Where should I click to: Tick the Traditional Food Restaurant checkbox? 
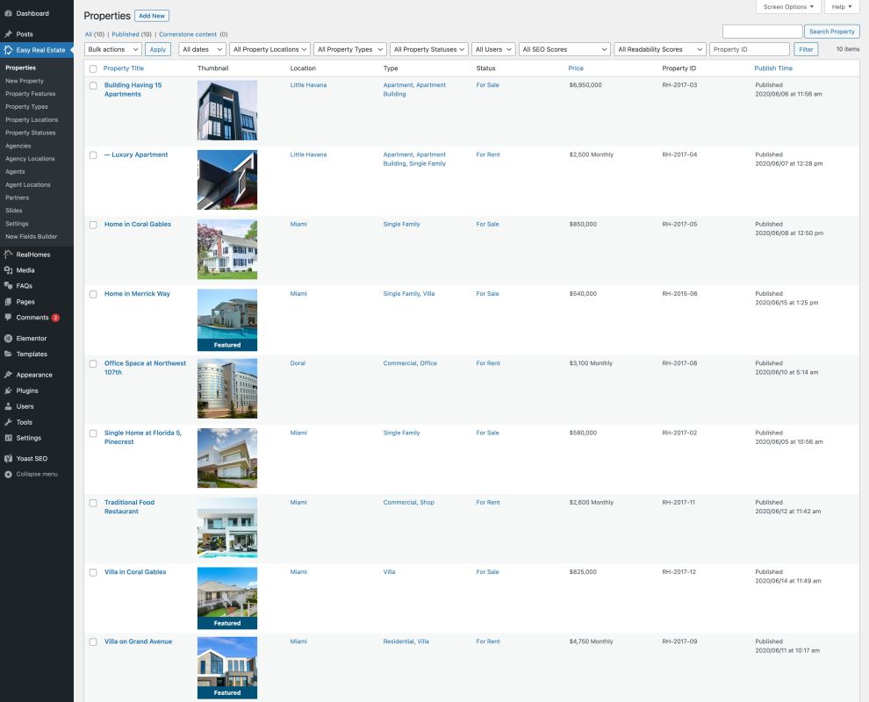93,503
